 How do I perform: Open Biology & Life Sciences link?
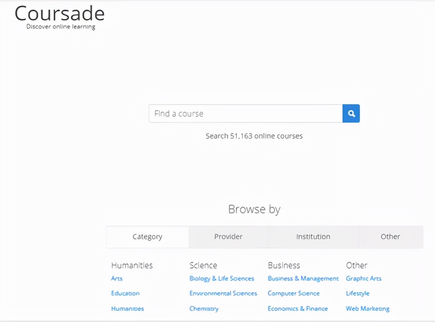[222, 278]
